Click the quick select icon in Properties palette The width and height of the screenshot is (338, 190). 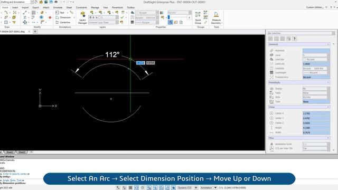point(288,39)
